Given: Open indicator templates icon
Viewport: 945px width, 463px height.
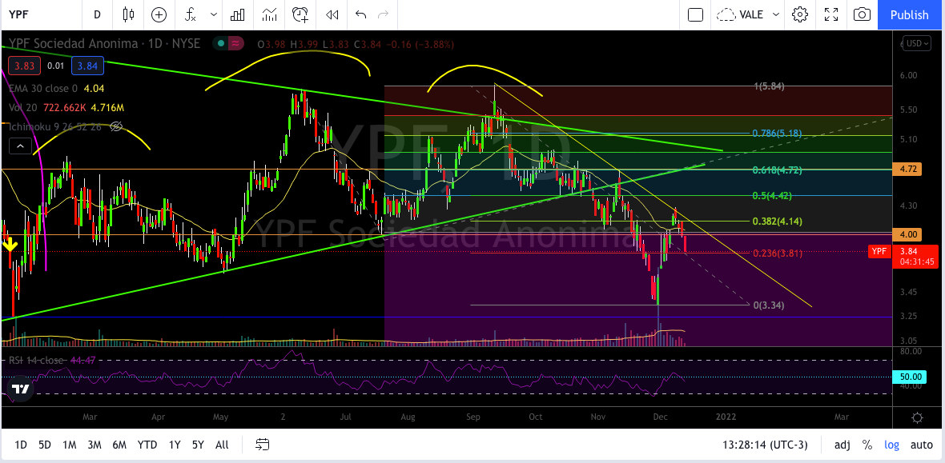Looking at the screenshot, I should [x=269, y=14].
